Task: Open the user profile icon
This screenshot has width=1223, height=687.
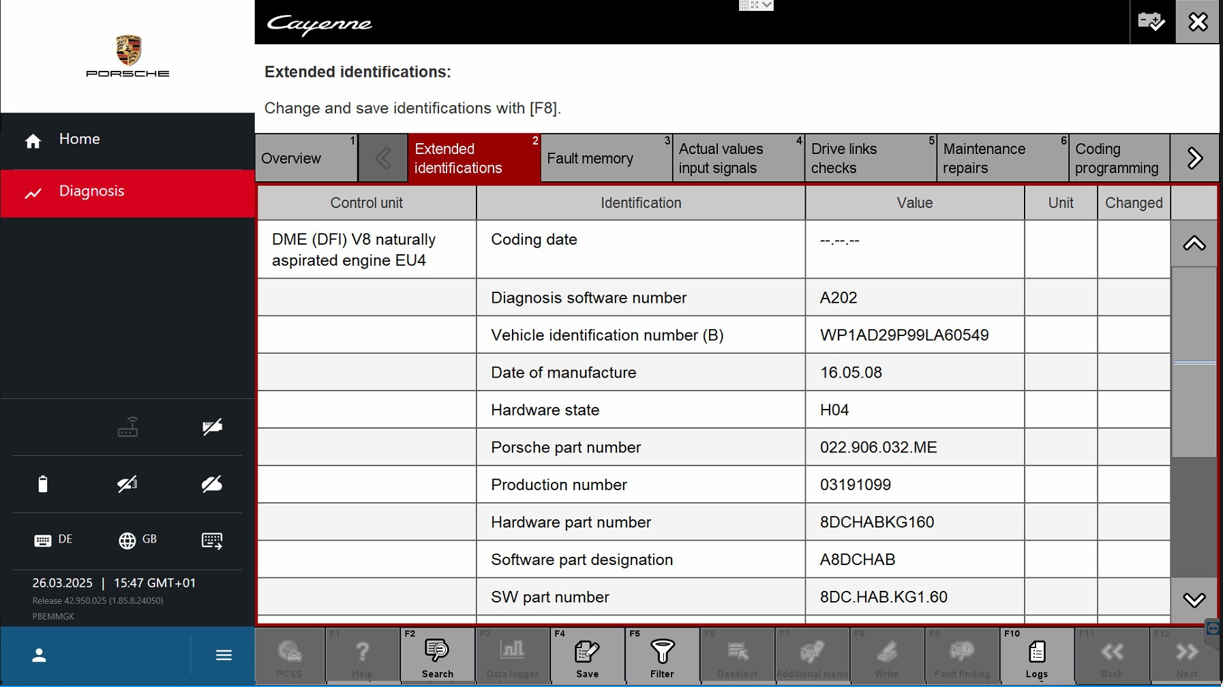Action: tap(40, 656)
